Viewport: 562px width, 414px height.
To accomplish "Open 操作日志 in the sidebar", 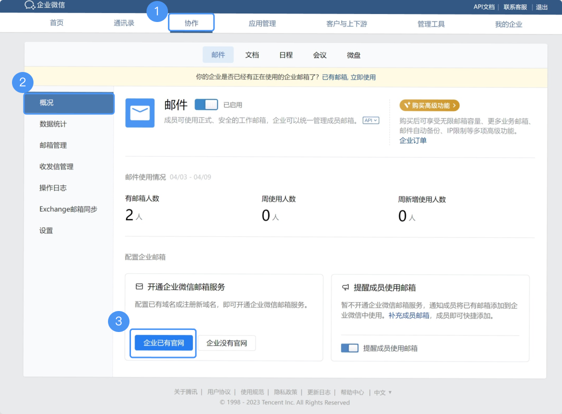I will pyautogui.click(x=53, y=188).
